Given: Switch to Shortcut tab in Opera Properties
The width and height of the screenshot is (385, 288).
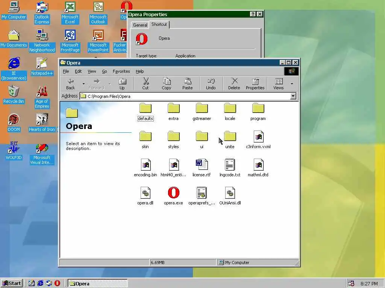Looking at the screenshot, I should pyautogui.click(x=159, y=24).
